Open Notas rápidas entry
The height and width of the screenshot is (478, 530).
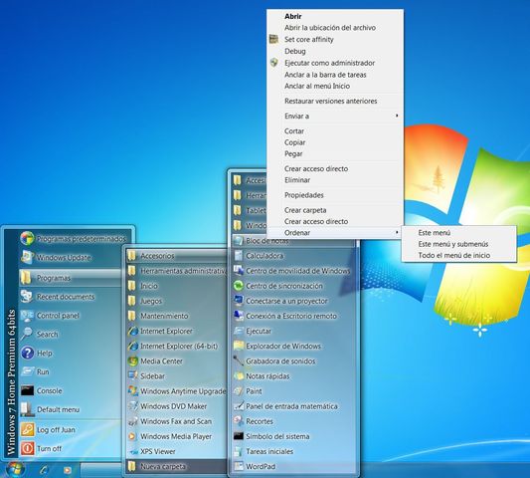click(x=293, y=376)
